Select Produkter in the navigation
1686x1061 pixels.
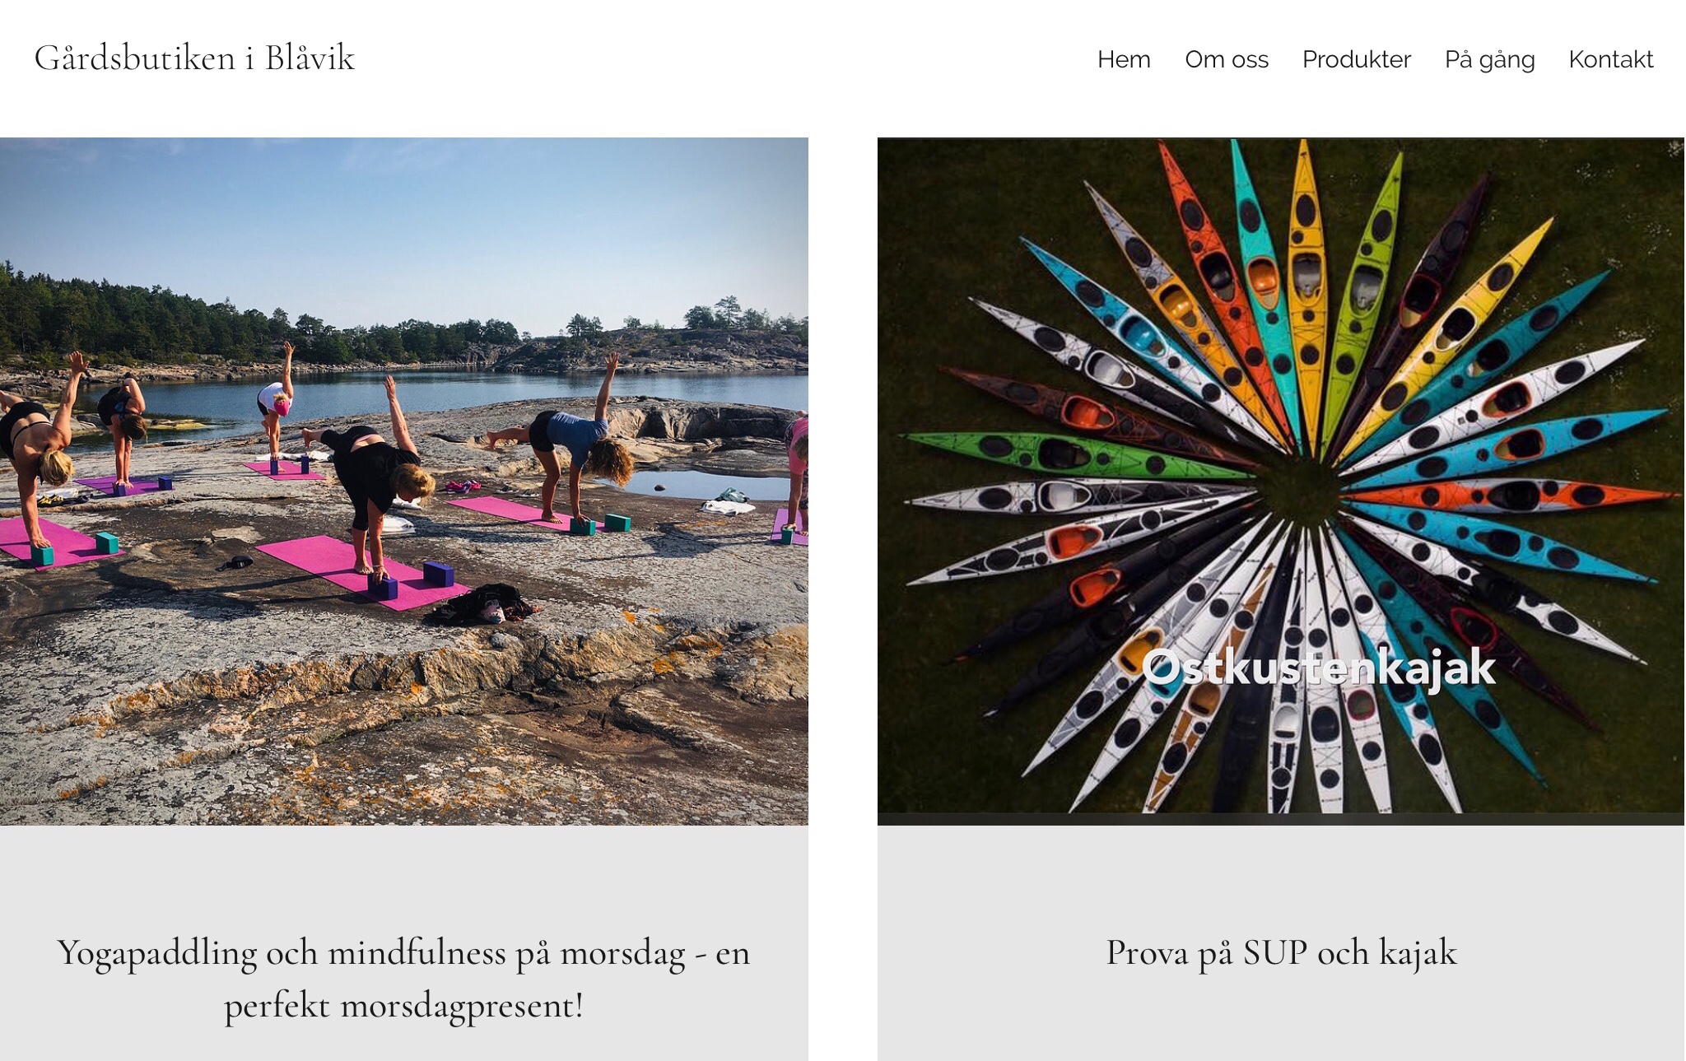pyautogui.click(x=1357, y=59)
